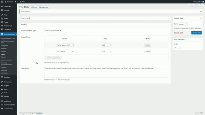Click the Bookings calendar icon
The height and width of the screenshot is (115, 205).
[2, 77]
